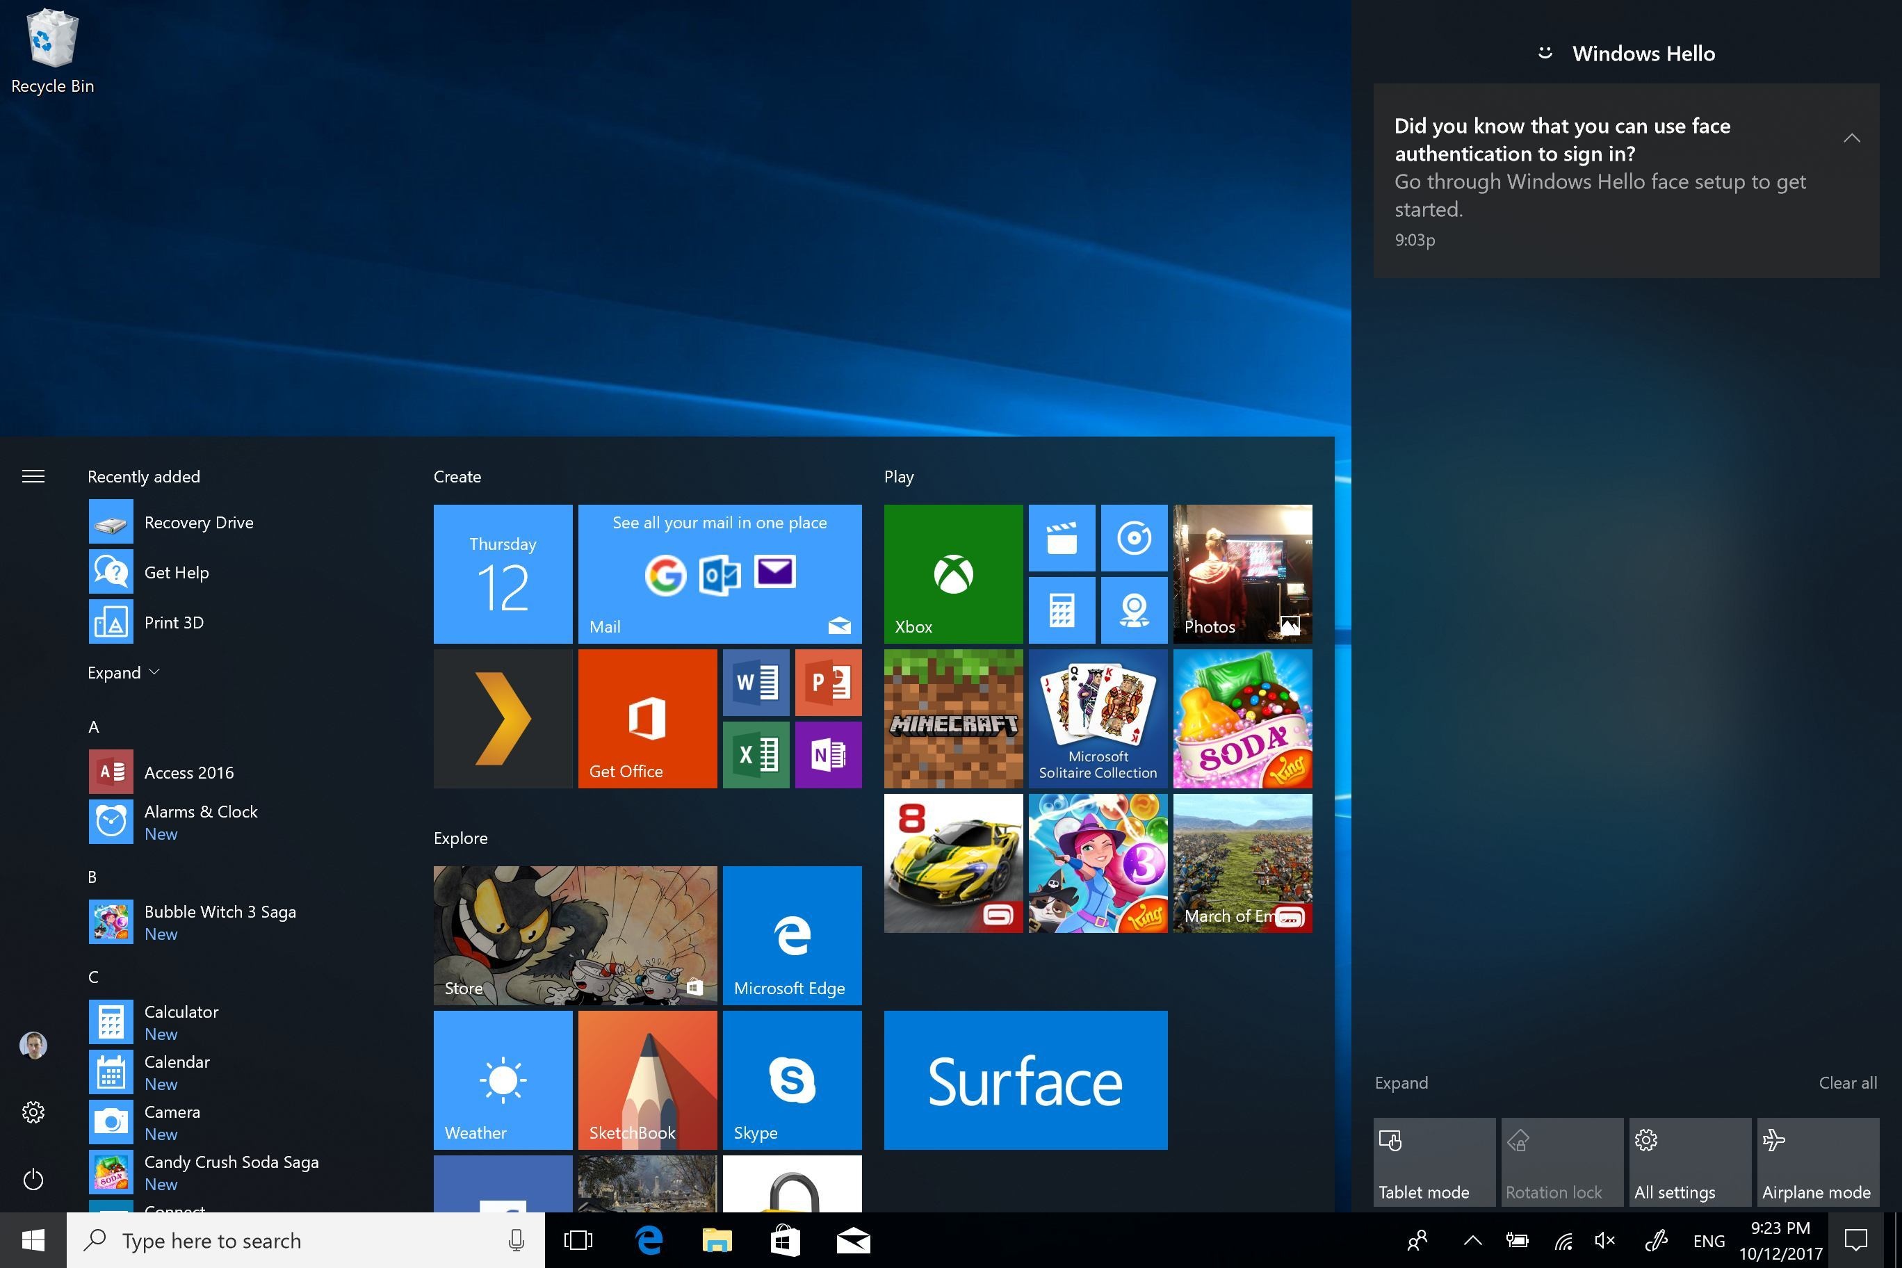Open the Minecraft tile

952,718
